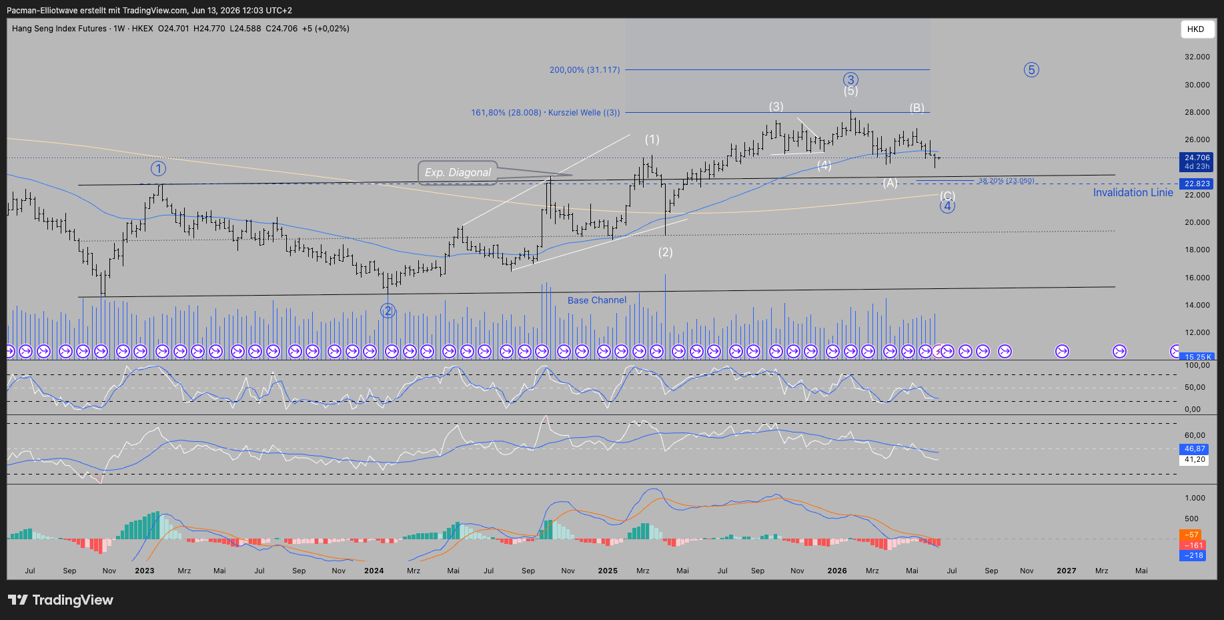1224x620 pixels.
Task: Click the 24.706 current price tag
Action: (x=1197, y=162)
